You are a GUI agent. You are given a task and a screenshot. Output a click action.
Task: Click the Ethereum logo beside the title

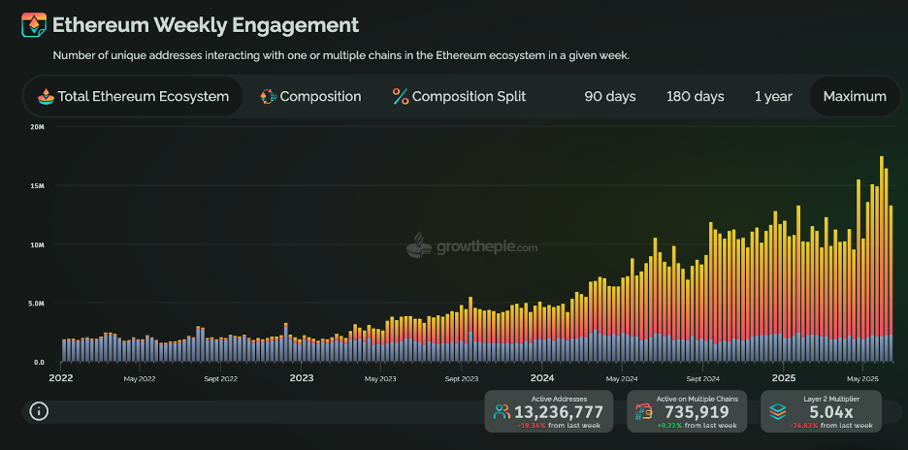(x=34, y=25)
